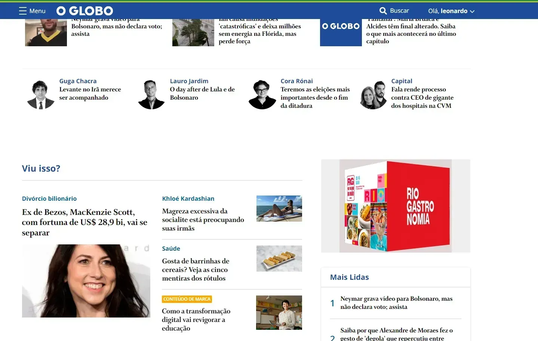Open the Capital column portrait
Image resolution: width=538 pixels, height=341 pixels.
pos(373,95)
